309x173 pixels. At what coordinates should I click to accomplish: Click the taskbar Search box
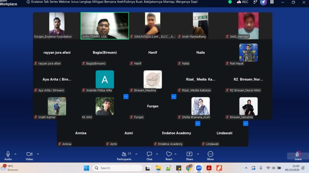(117, 168)
